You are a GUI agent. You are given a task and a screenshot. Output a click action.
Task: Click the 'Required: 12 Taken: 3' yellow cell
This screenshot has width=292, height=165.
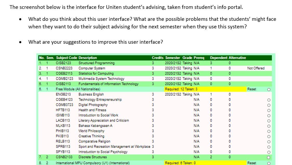point(205,89)
